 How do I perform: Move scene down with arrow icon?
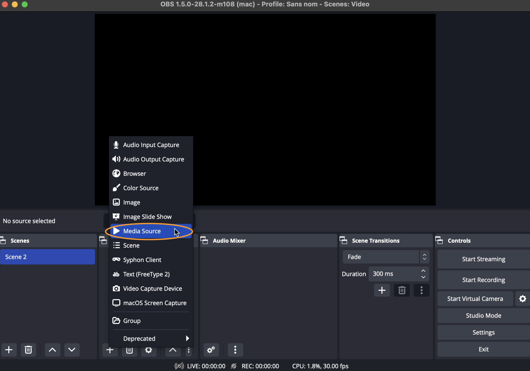[x=72, y=350]
